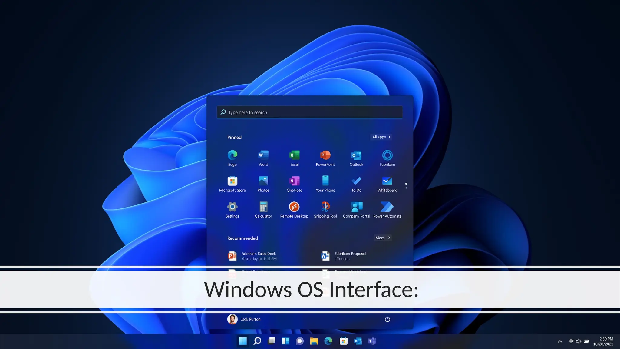This screenshot has height=349, width=620.
Task: Launch Remote Desktop
Action: click(x=294, y=210)
